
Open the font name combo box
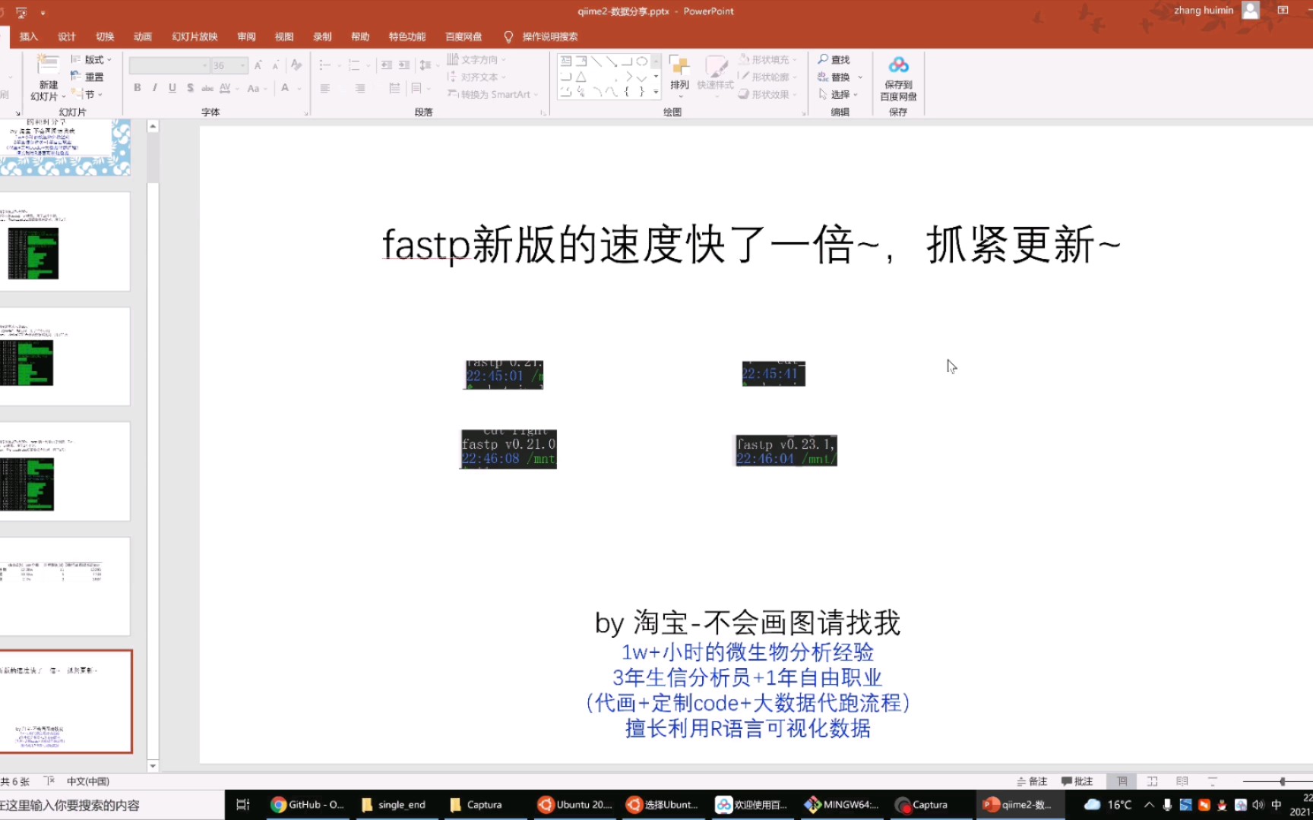[x=169, y=65]
